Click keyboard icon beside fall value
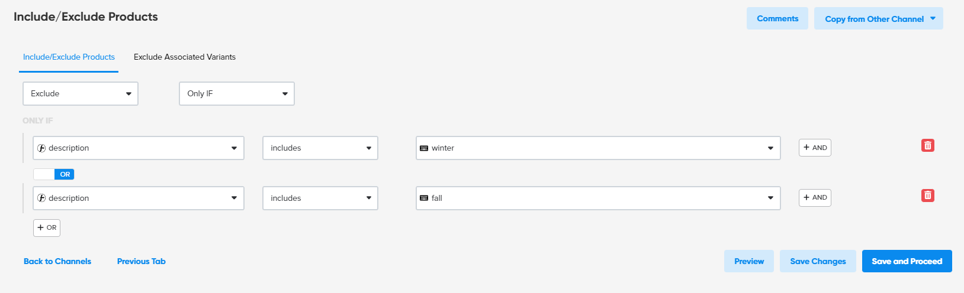 pos(424,198)
